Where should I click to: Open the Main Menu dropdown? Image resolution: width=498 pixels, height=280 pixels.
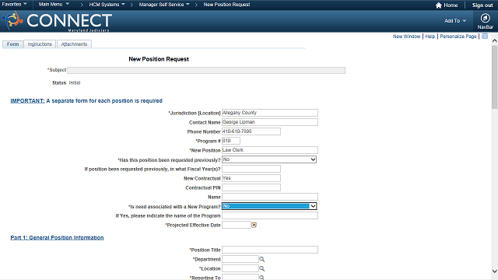pyautogui.click(x=54, y=5)
